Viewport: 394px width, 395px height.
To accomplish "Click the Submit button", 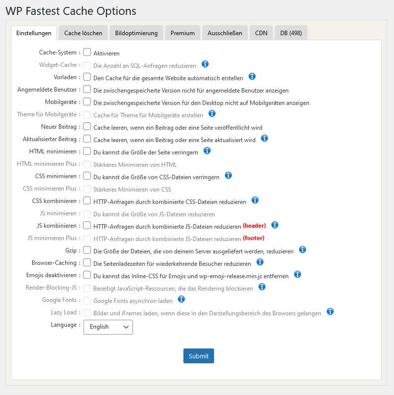I will click(199, 356).
